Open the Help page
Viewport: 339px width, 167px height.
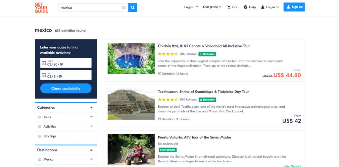point(250,7)
